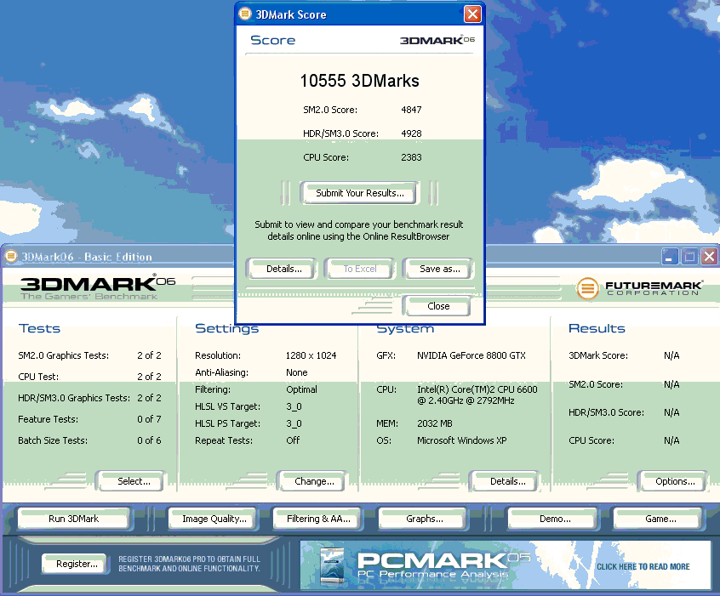The width and height of the screenshot is (720, 596).
Task: Click Microsoft Windows XP OS text
Action: click(x=461, y=440)
